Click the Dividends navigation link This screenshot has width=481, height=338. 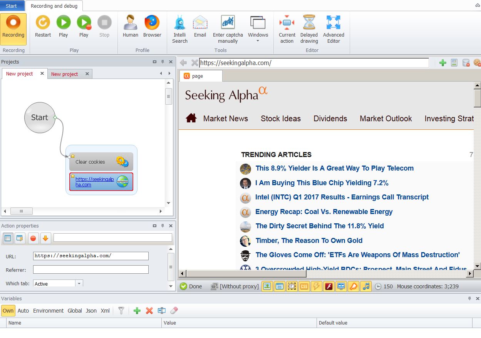point(330,119)
